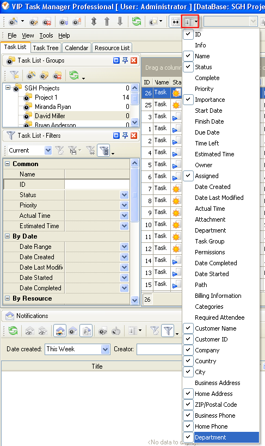Click the highlighted filter options funnel icon

click(104, 150)
